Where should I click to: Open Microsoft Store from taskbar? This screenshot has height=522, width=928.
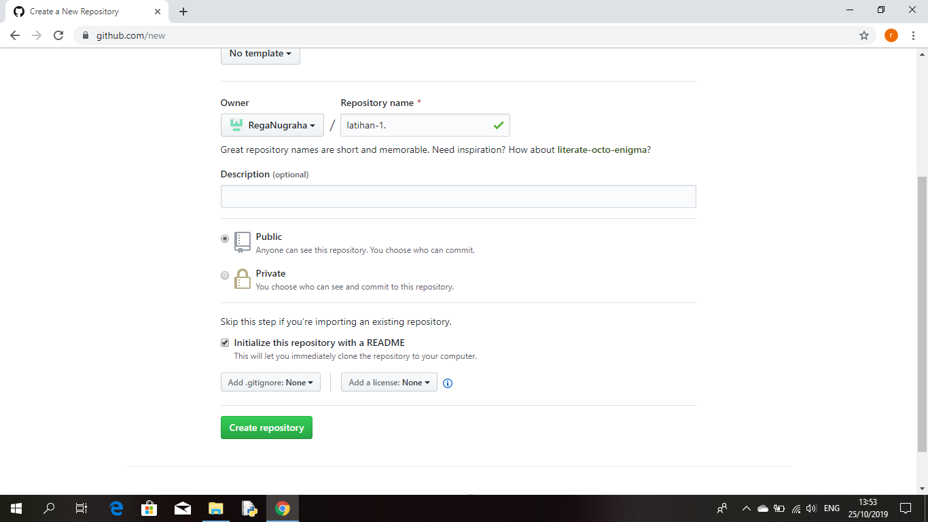tap(149, 508)
